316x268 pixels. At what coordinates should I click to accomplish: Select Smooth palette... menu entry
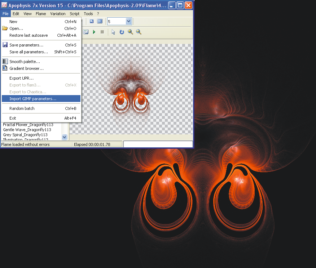[x=41, y=61]
